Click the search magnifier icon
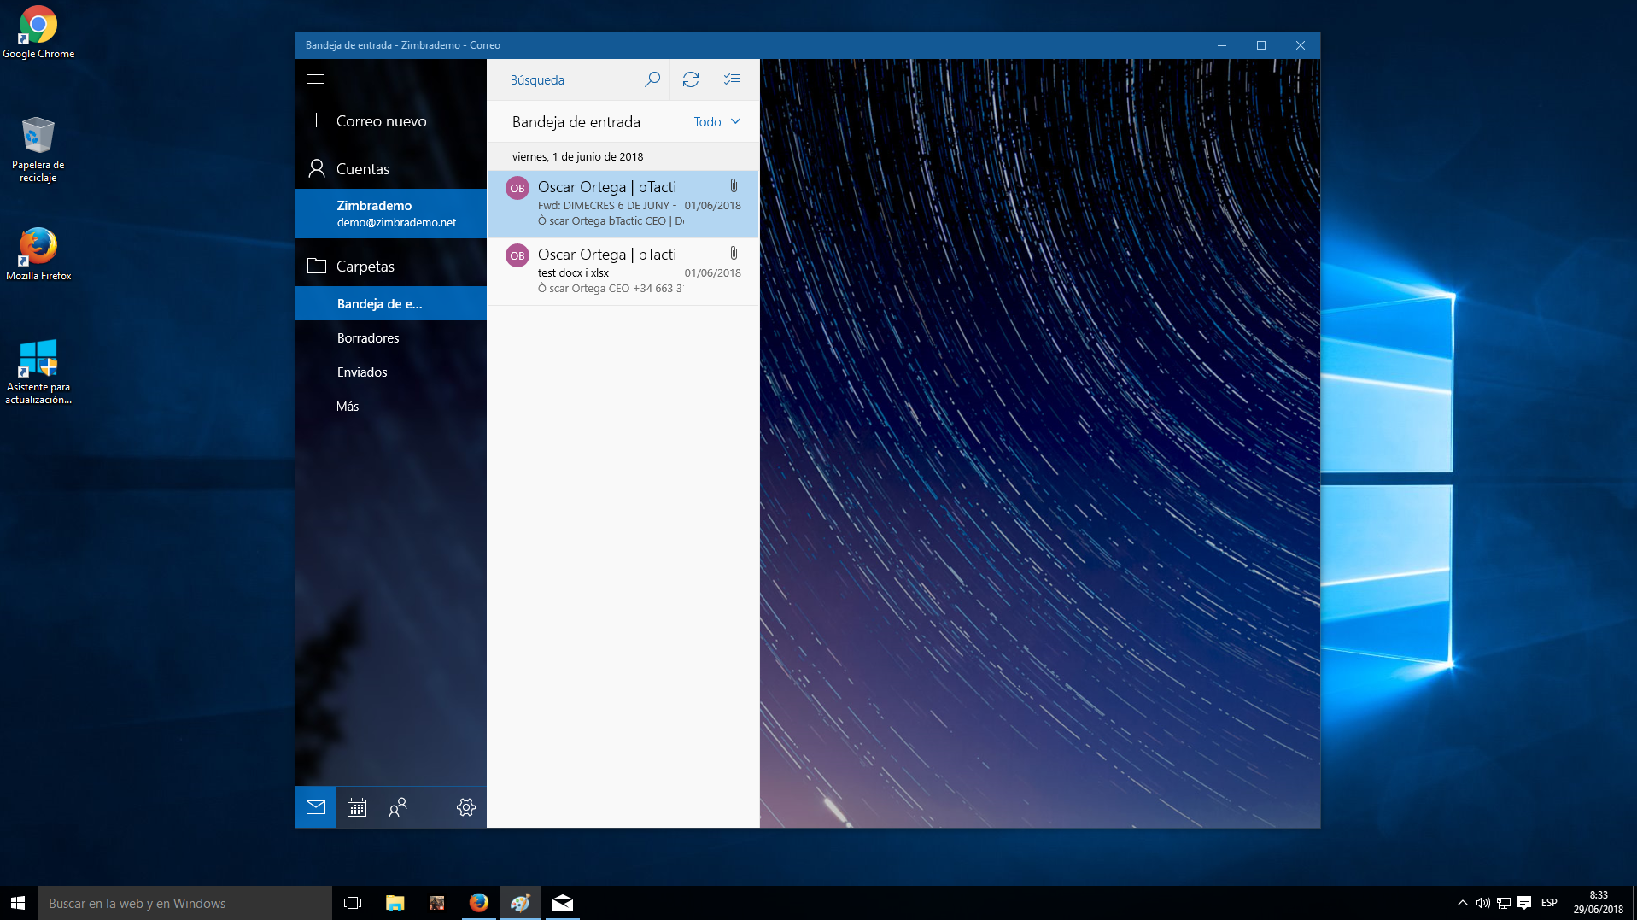Image resolution: width=1637 pixels, height=920 pixels. click(x=652, y=79)
